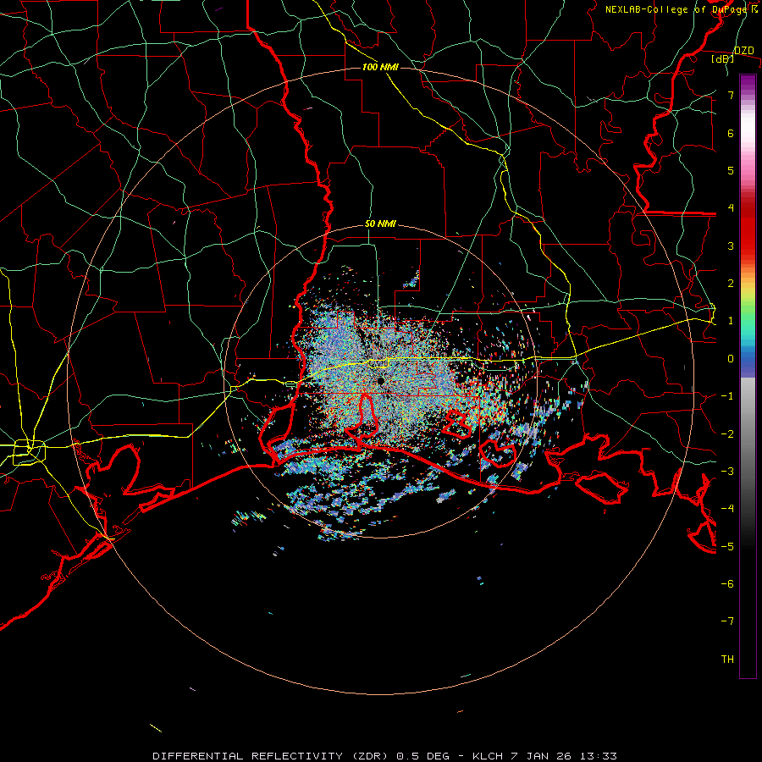Select the -6 value on color scale
762x762 pixels.
(727, 584)
